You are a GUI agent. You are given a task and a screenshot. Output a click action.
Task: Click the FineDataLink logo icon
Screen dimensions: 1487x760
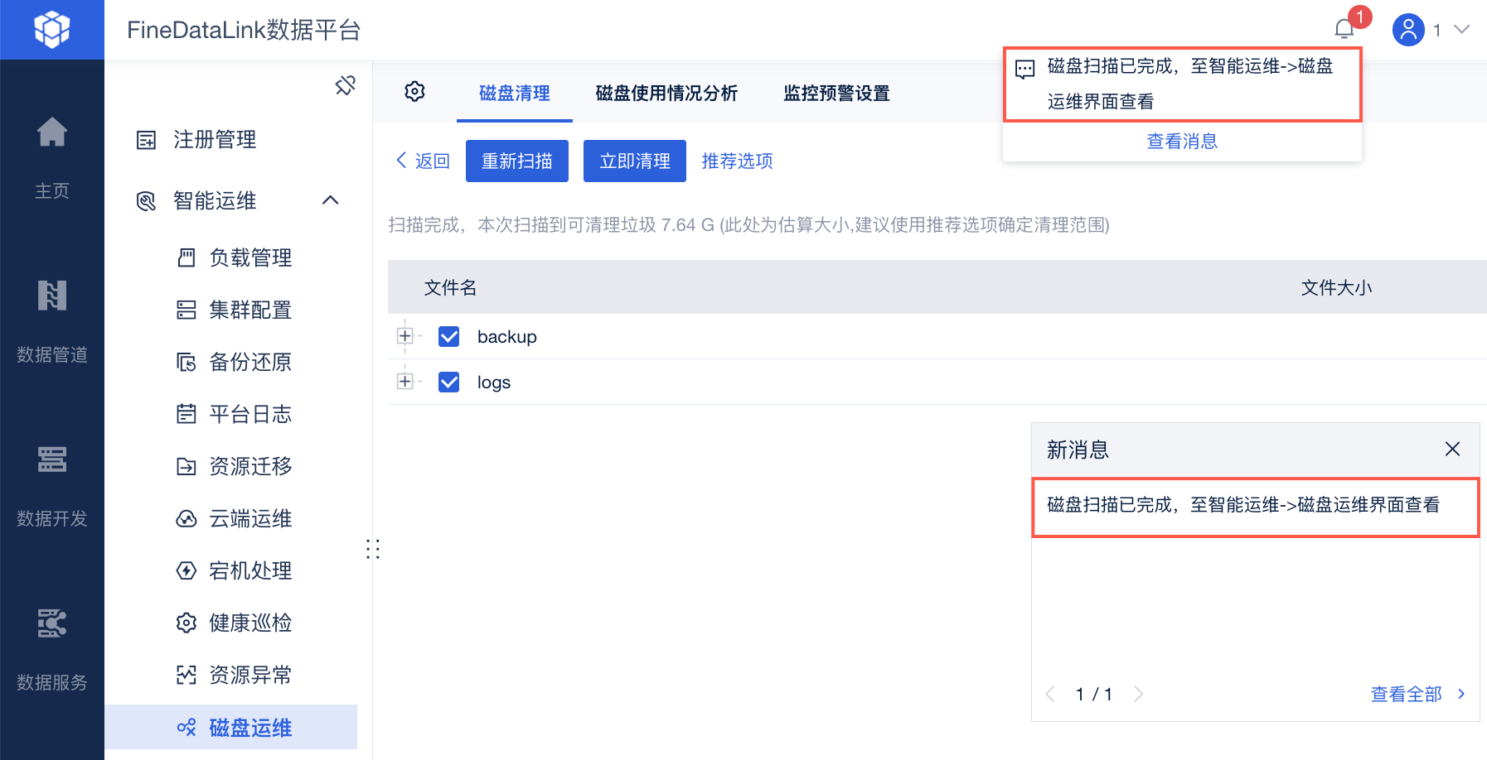coord(51,30)
